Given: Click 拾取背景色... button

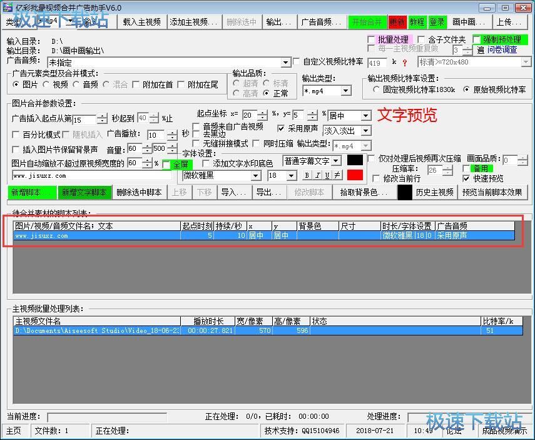Looking at the screenshot, I should pyautogui.click(x=364, y=192).
